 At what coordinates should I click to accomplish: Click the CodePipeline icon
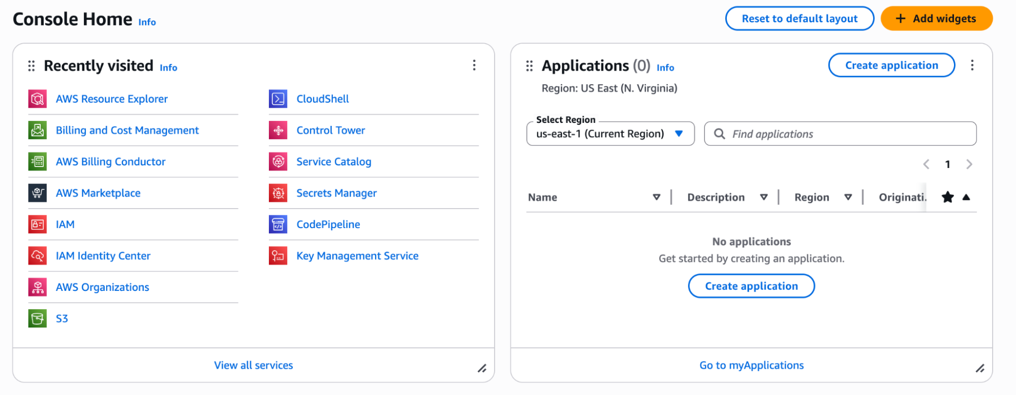point(278,224)
